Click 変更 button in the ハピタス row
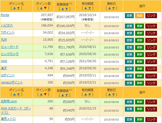The image size is (162, 123). click(x=129, y=26)
